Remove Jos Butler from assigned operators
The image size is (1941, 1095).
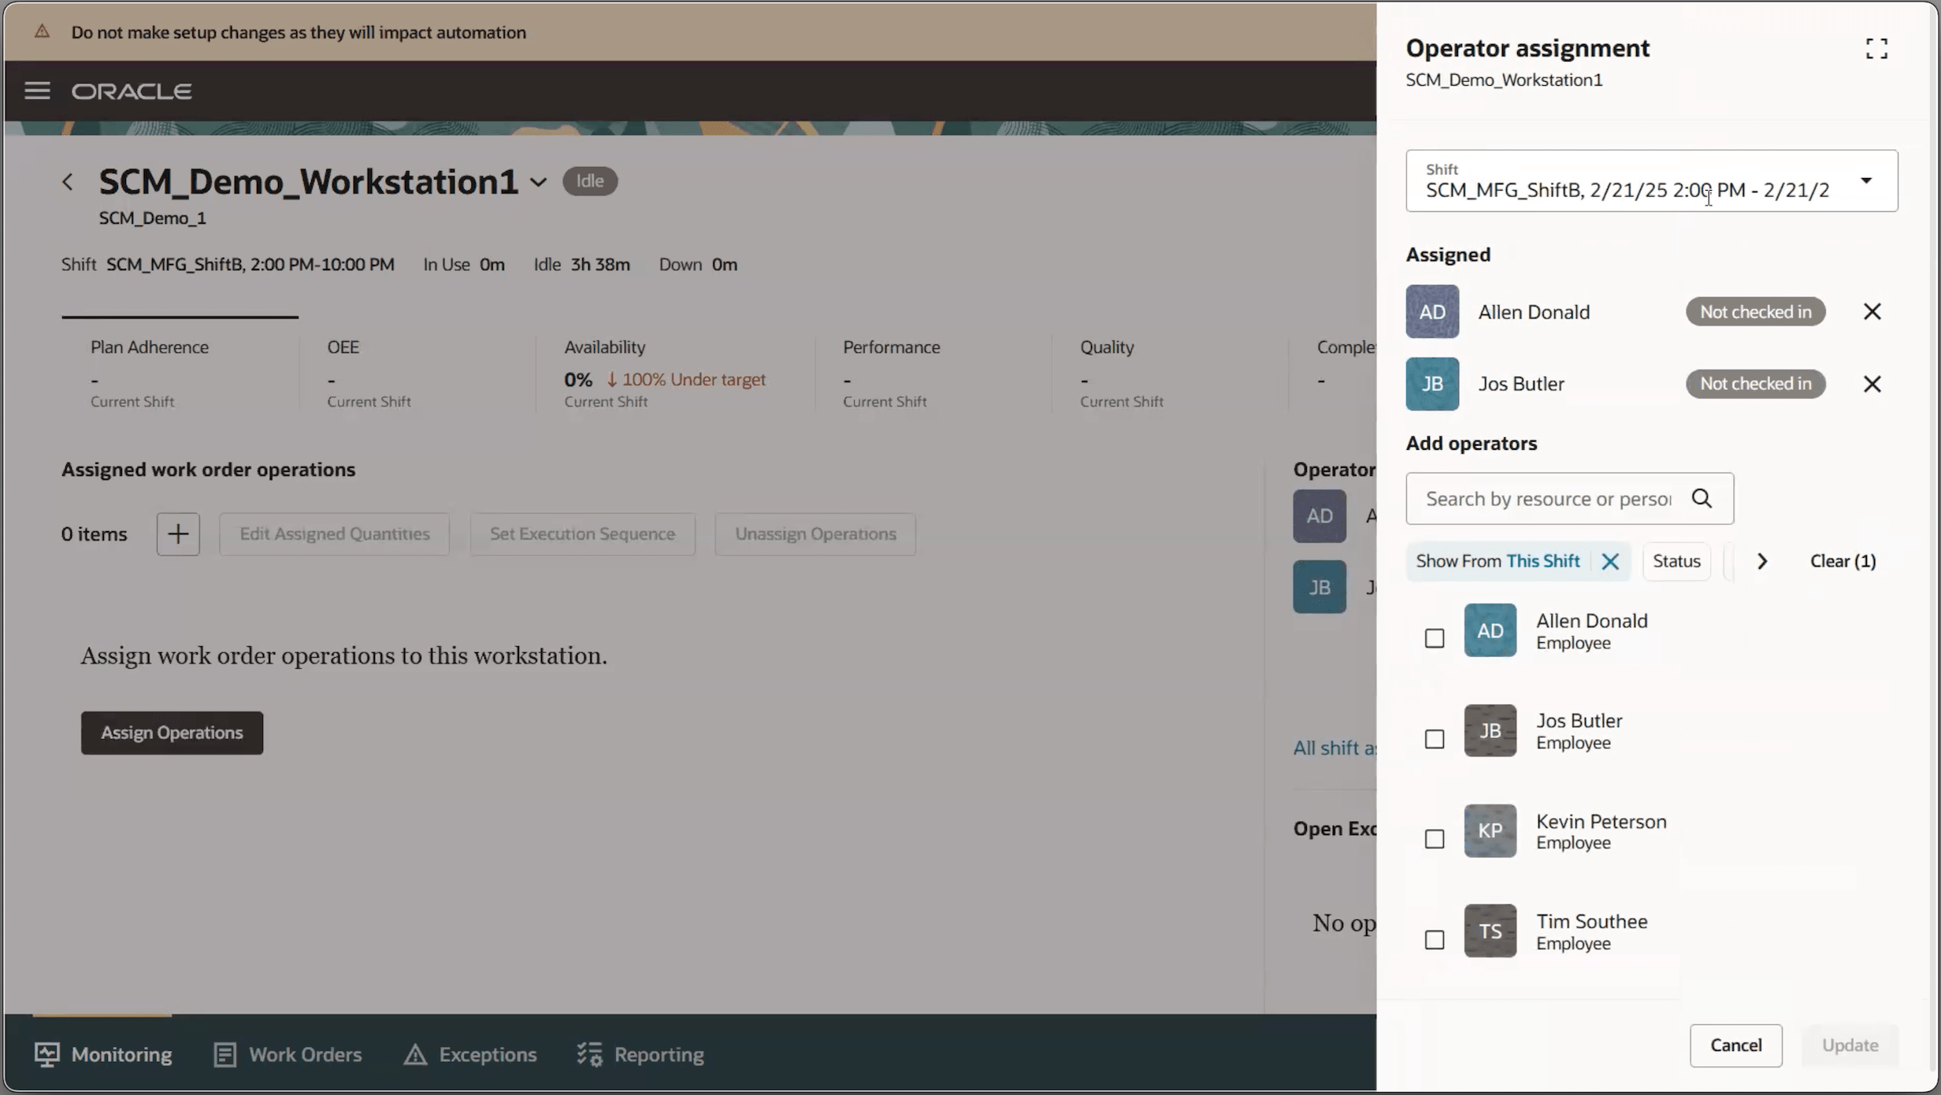pos(1872,384)
